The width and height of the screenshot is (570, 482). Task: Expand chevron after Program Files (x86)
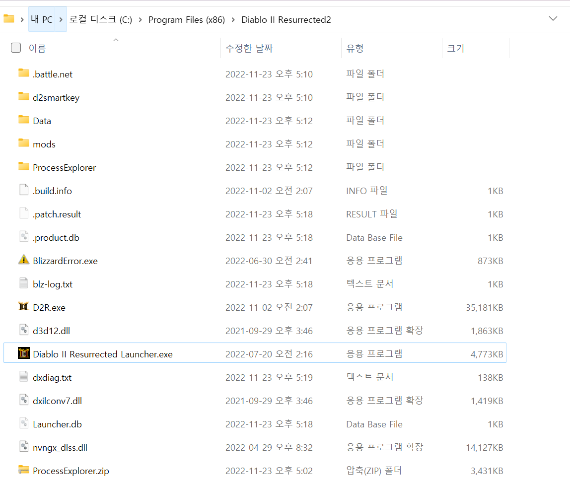pos(233,20)
